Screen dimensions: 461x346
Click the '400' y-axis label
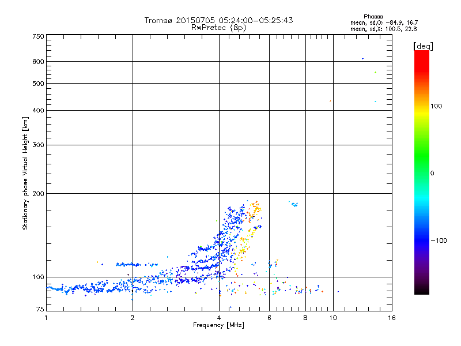point(38,110)
